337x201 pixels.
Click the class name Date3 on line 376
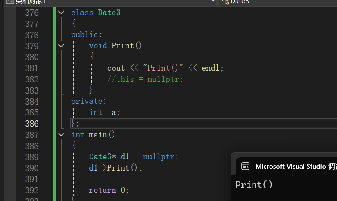[109, 13]
